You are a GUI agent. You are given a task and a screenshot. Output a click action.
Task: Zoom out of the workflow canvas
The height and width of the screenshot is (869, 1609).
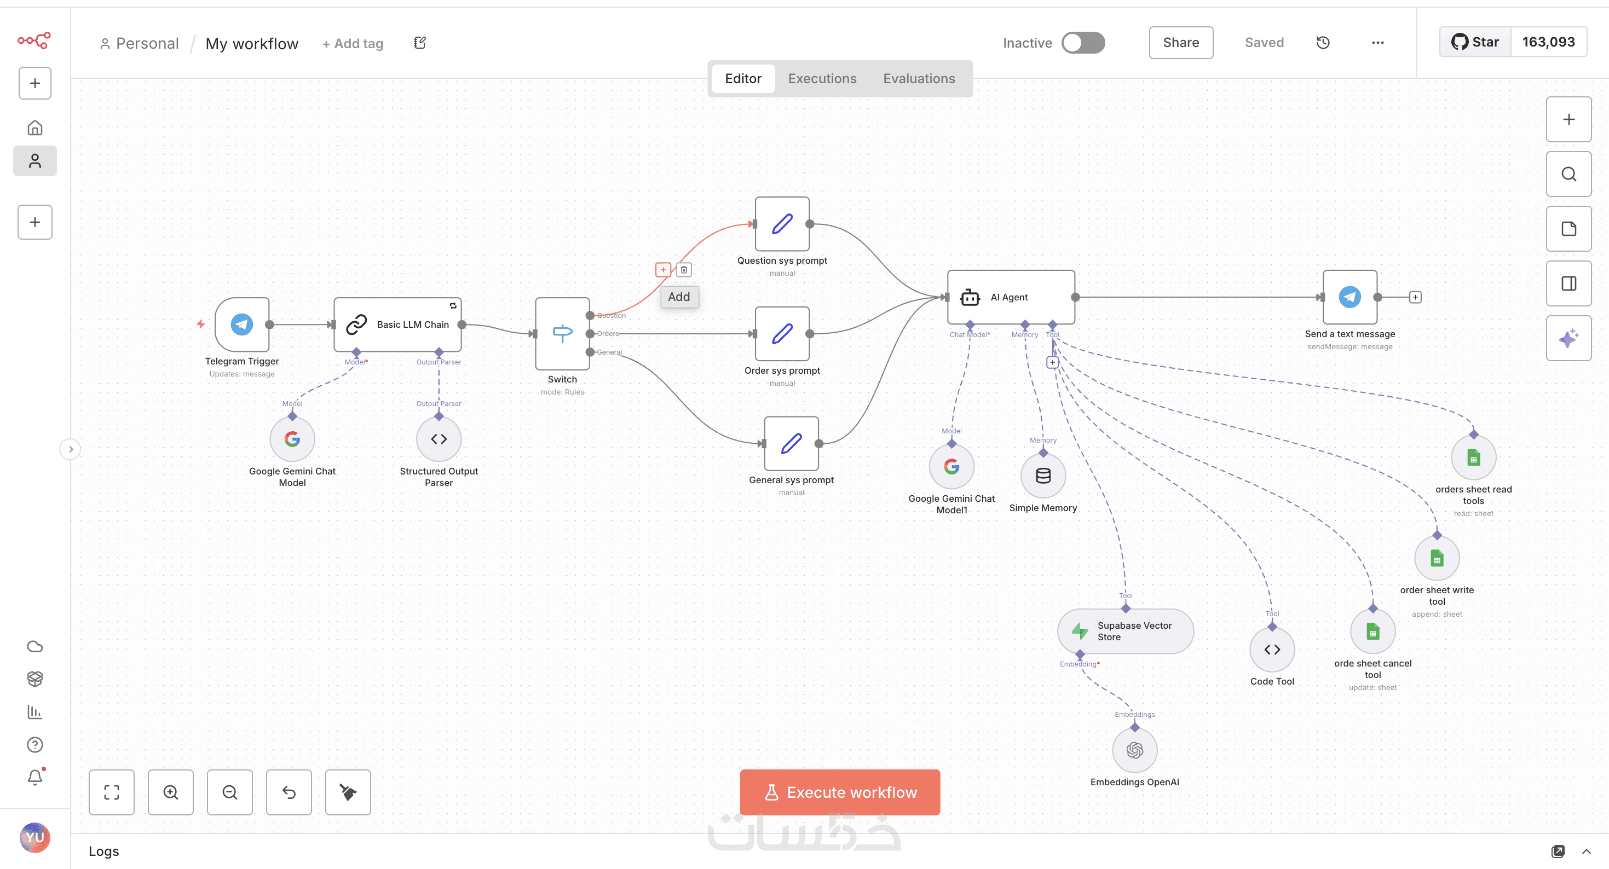click(229, 792)
